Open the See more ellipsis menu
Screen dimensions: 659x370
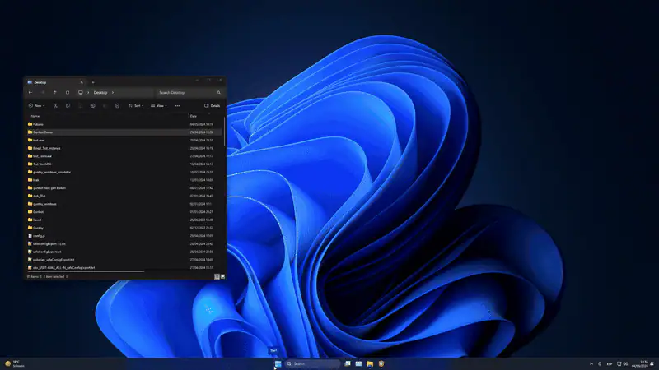coord(177,106)
